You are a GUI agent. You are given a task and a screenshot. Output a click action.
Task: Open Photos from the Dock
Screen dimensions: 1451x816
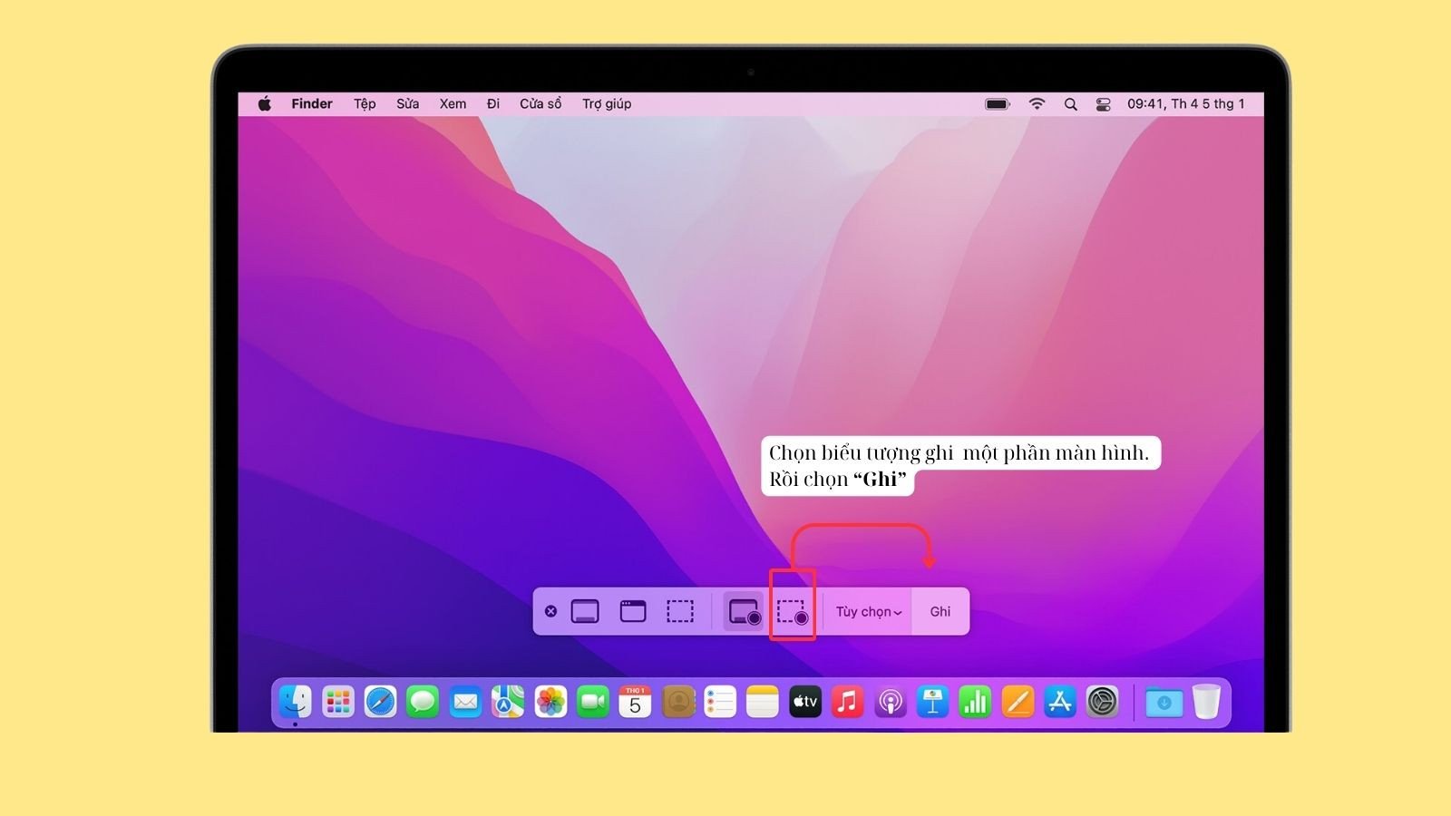pos(550,701)
